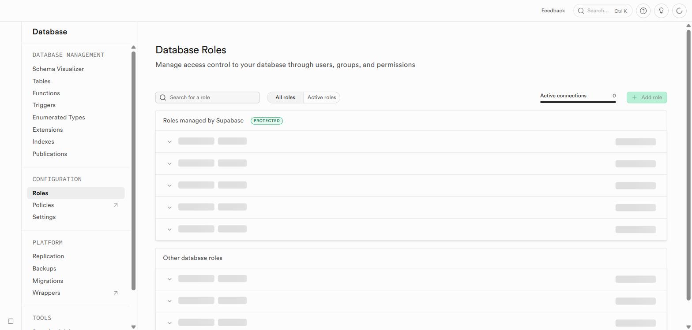Click the lightbulb feature preview icon
Screen dimensions: 692x330
click(661, 11)
